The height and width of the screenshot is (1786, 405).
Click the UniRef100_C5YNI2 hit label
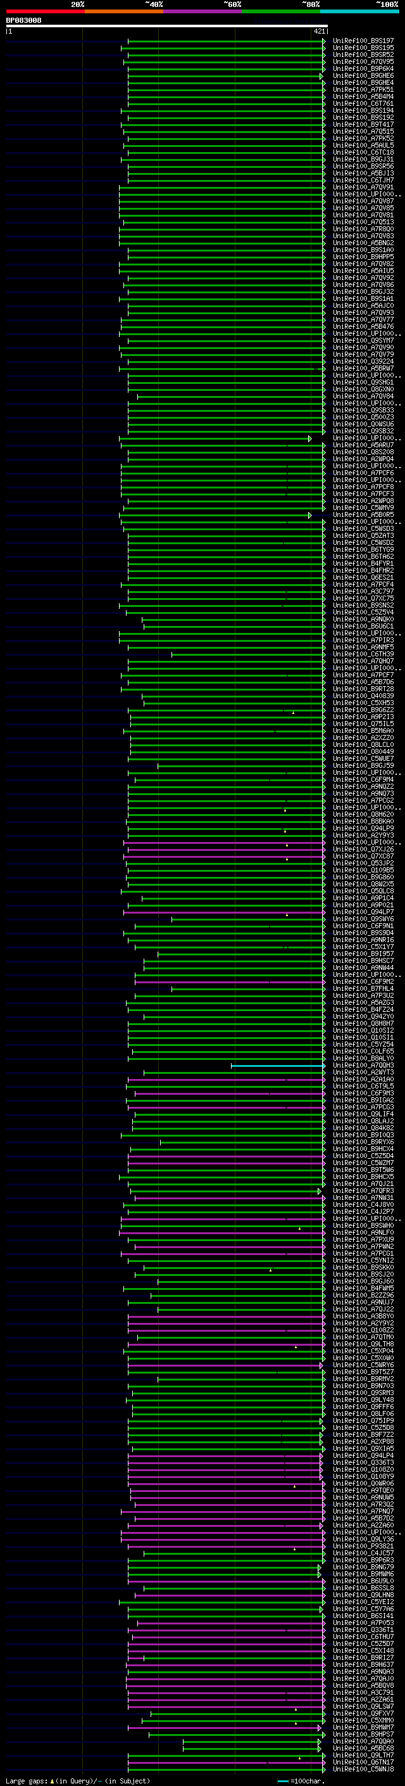363,1260
